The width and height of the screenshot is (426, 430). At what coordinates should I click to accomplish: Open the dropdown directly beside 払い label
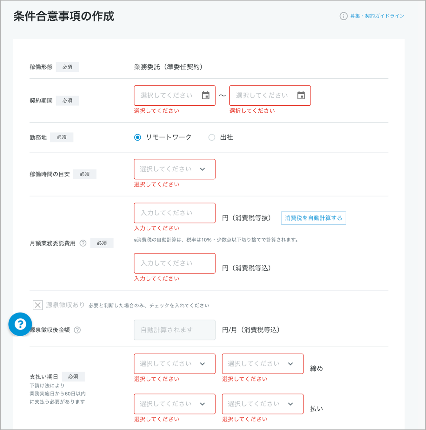click(x=263, y=404)
